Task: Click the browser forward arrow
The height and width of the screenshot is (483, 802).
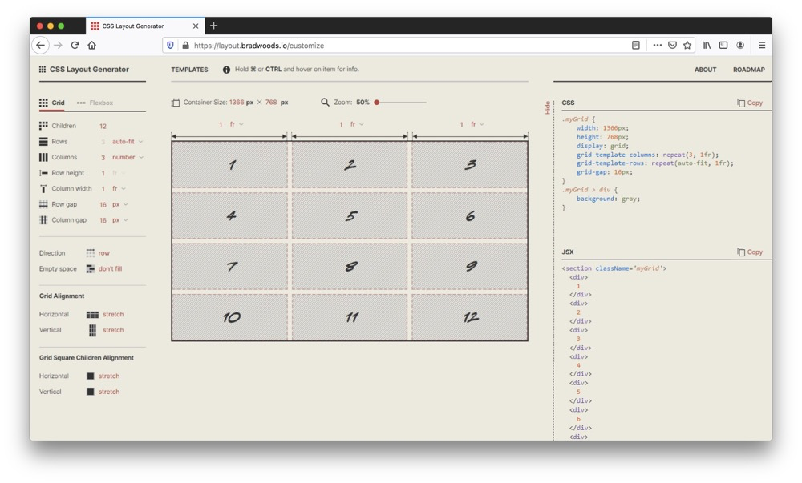Action: (58, 46)
